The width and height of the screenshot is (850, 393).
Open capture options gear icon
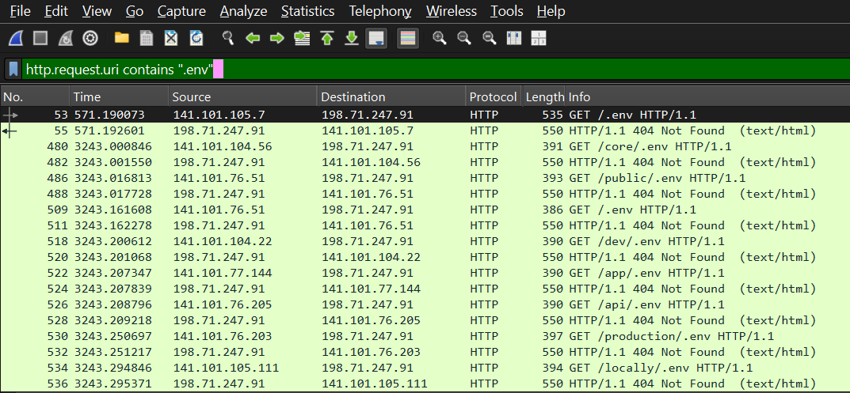tap(90, 39)
